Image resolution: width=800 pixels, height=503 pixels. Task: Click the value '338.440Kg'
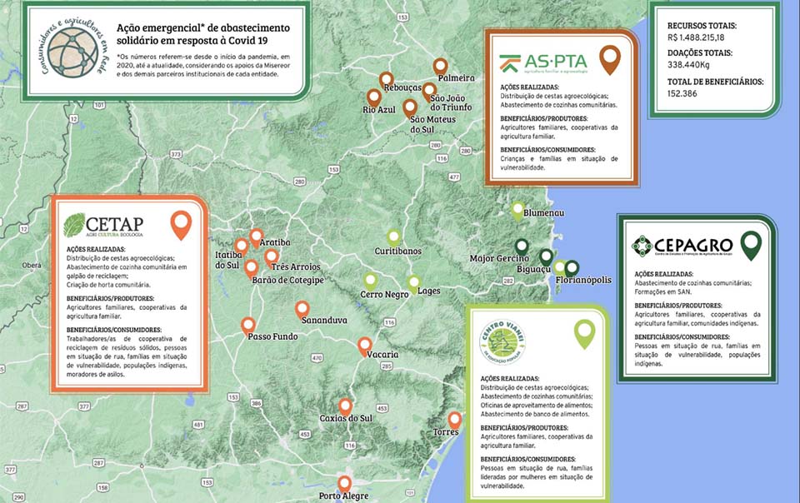click(x=688, y=65)
